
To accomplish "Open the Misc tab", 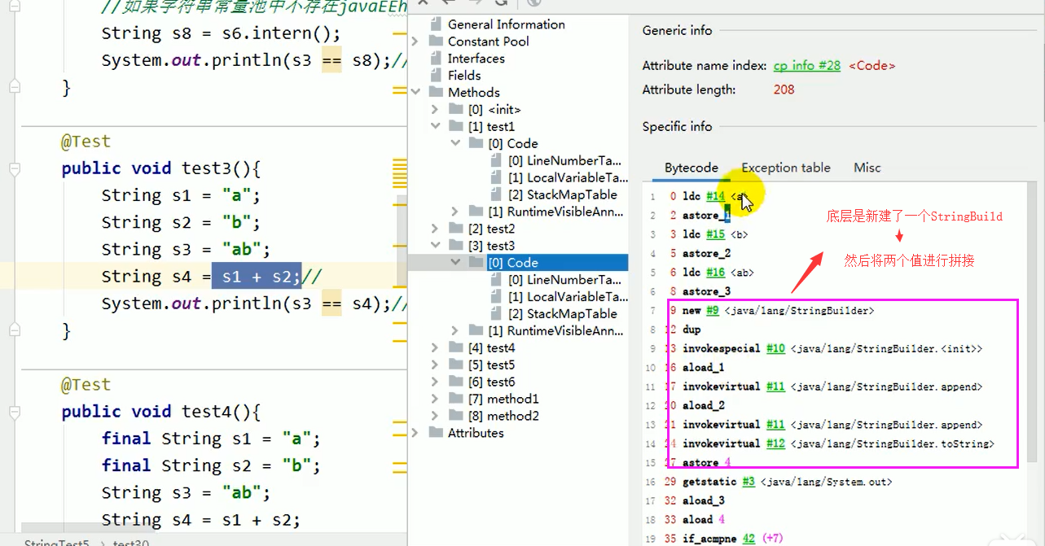I will 867,168.
